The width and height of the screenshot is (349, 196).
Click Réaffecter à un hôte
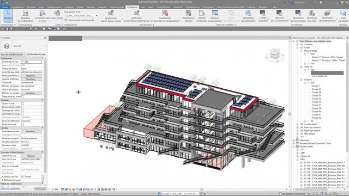pos(312,16)
